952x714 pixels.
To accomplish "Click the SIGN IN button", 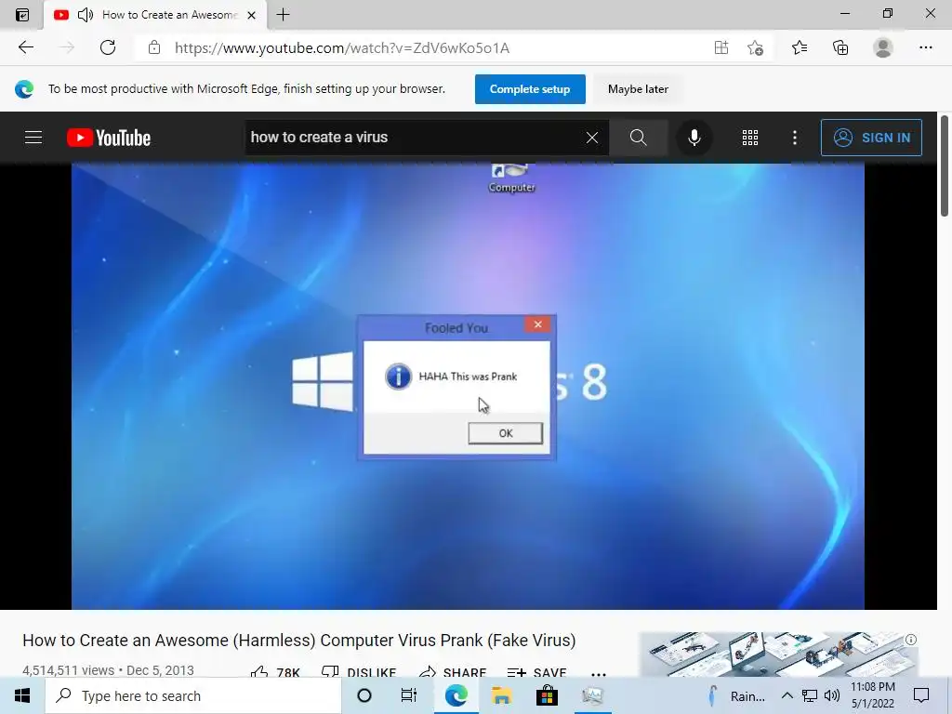I will [871, 138].
